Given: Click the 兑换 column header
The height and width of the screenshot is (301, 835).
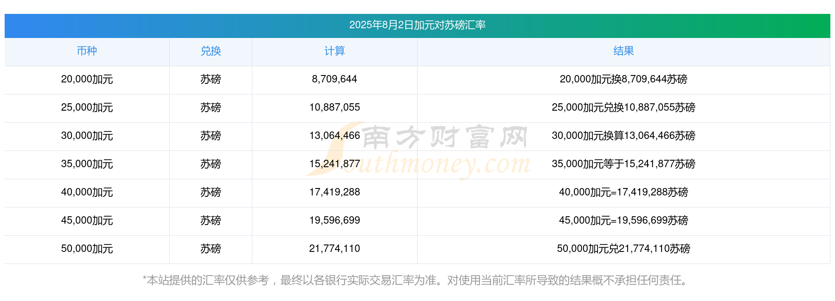Looking at the screenshot, I should click(211, 51).
